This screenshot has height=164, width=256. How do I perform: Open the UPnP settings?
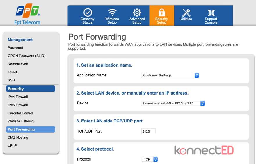[12, 146]
